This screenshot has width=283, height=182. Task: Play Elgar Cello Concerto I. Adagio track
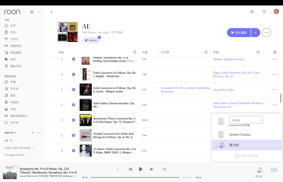tap(74, 74)
